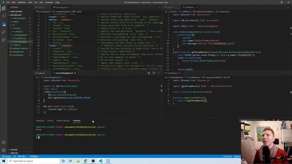The width and height of the screenshot is (292, 164).
Task: Open the Explorer view in activity bar
Action: click(x=4, y=8)
